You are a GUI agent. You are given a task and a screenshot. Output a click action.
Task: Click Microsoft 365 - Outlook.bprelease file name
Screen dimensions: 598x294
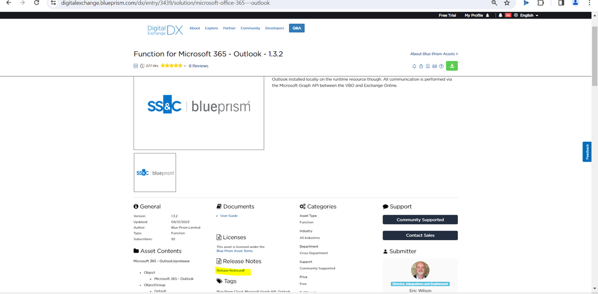(162, 261)
